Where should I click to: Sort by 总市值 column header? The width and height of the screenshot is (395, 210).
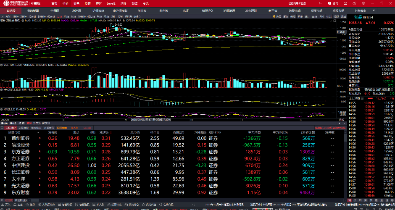point(135,132)
